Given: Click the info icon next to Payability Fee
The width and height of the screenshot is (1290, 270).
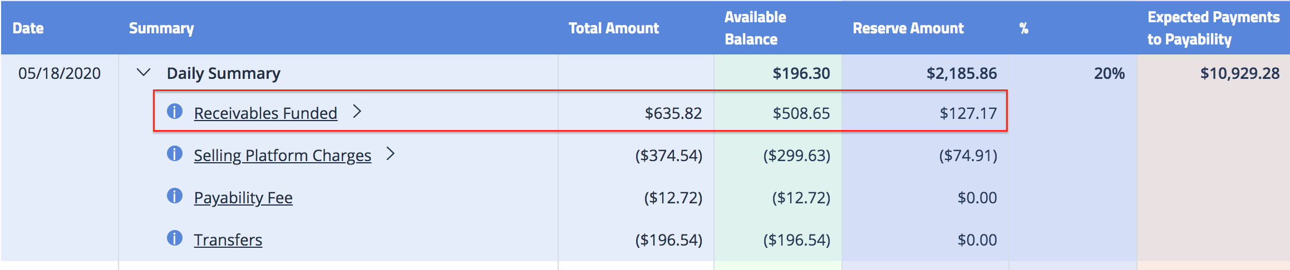Looking at the screenshot, I should pyautogui.click(x=175, y=196).
